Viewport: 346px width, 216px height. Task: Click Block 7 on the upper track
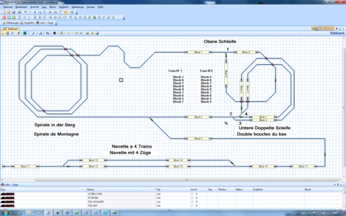click(198, 52)
